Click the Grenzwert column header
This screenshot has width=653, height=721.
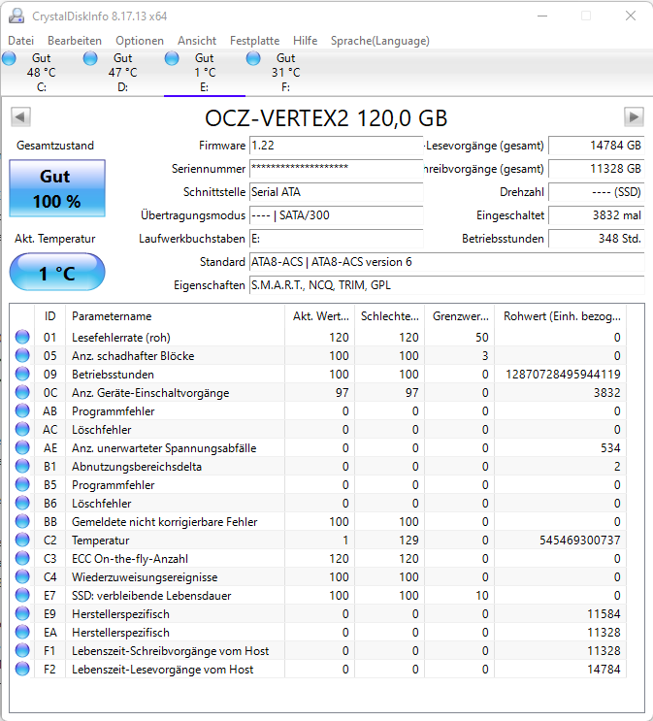tap(460, 316)
